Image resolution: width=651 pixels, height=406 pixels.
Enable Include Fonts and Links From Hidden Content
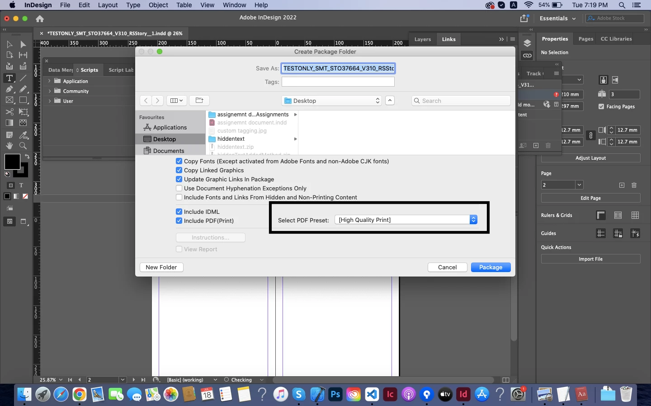(x=179, y=197)
